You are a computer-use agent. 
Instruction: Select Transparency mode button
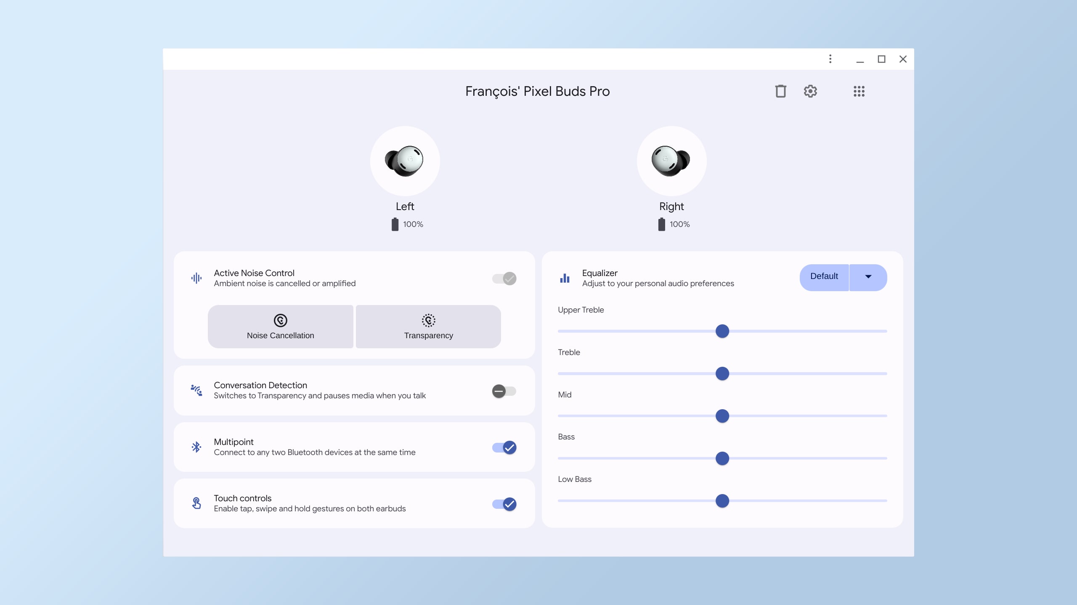click(x=428, y=326)
